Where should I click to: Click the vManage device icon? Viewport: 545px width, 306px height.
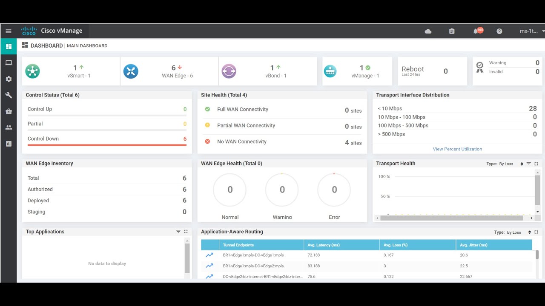(x=330, y=71)
